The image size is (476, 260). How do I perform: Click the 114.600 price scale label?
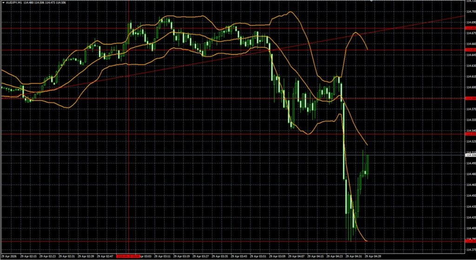pyautogui.click(x=470, y=87)
